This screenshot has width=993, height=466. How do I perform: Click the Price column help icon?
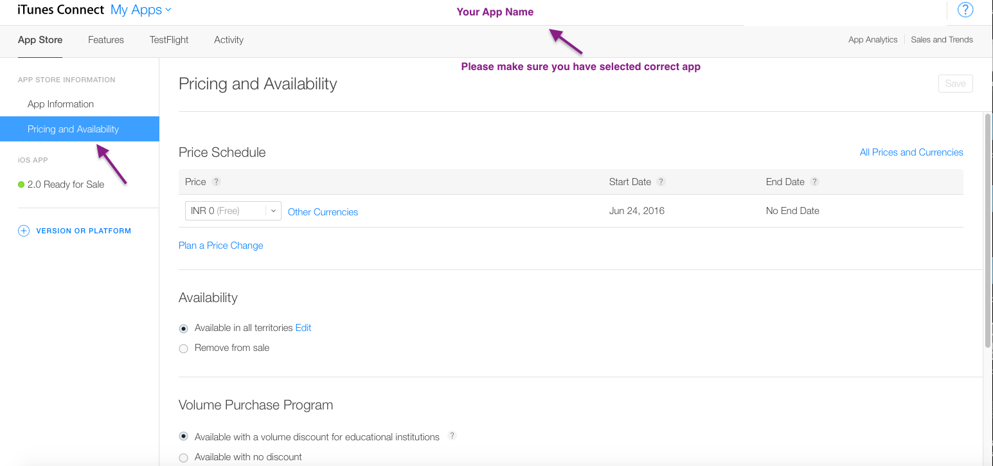pos(217,182)
